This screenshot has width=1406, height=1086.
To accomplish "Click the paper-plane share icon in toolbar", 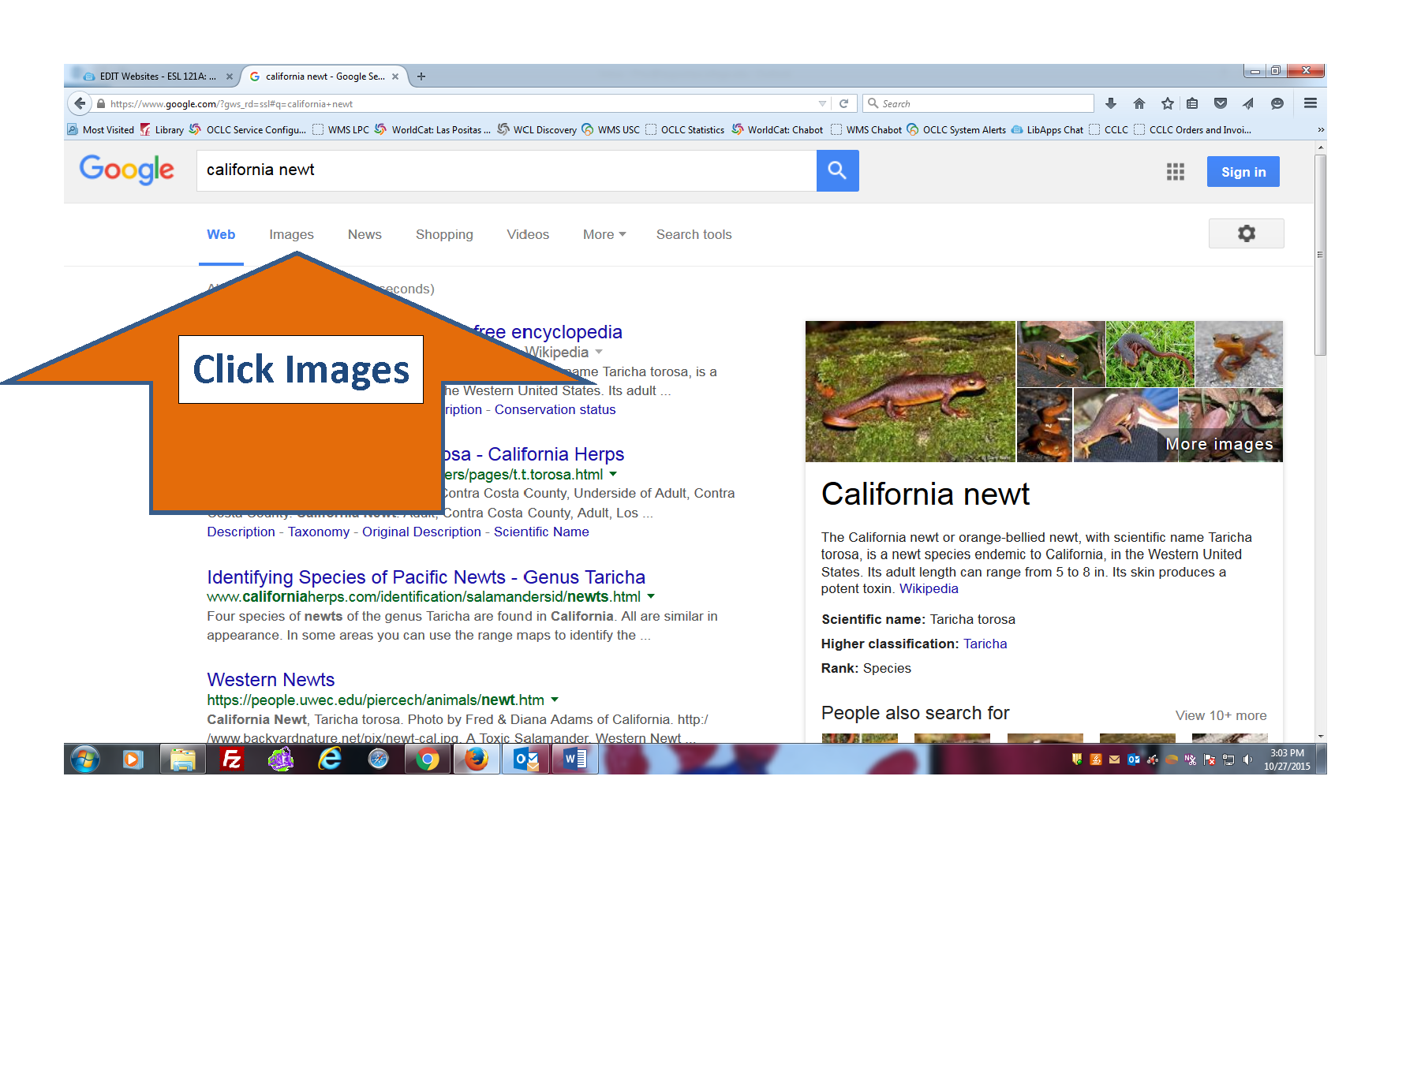I will pos(1248,103).
